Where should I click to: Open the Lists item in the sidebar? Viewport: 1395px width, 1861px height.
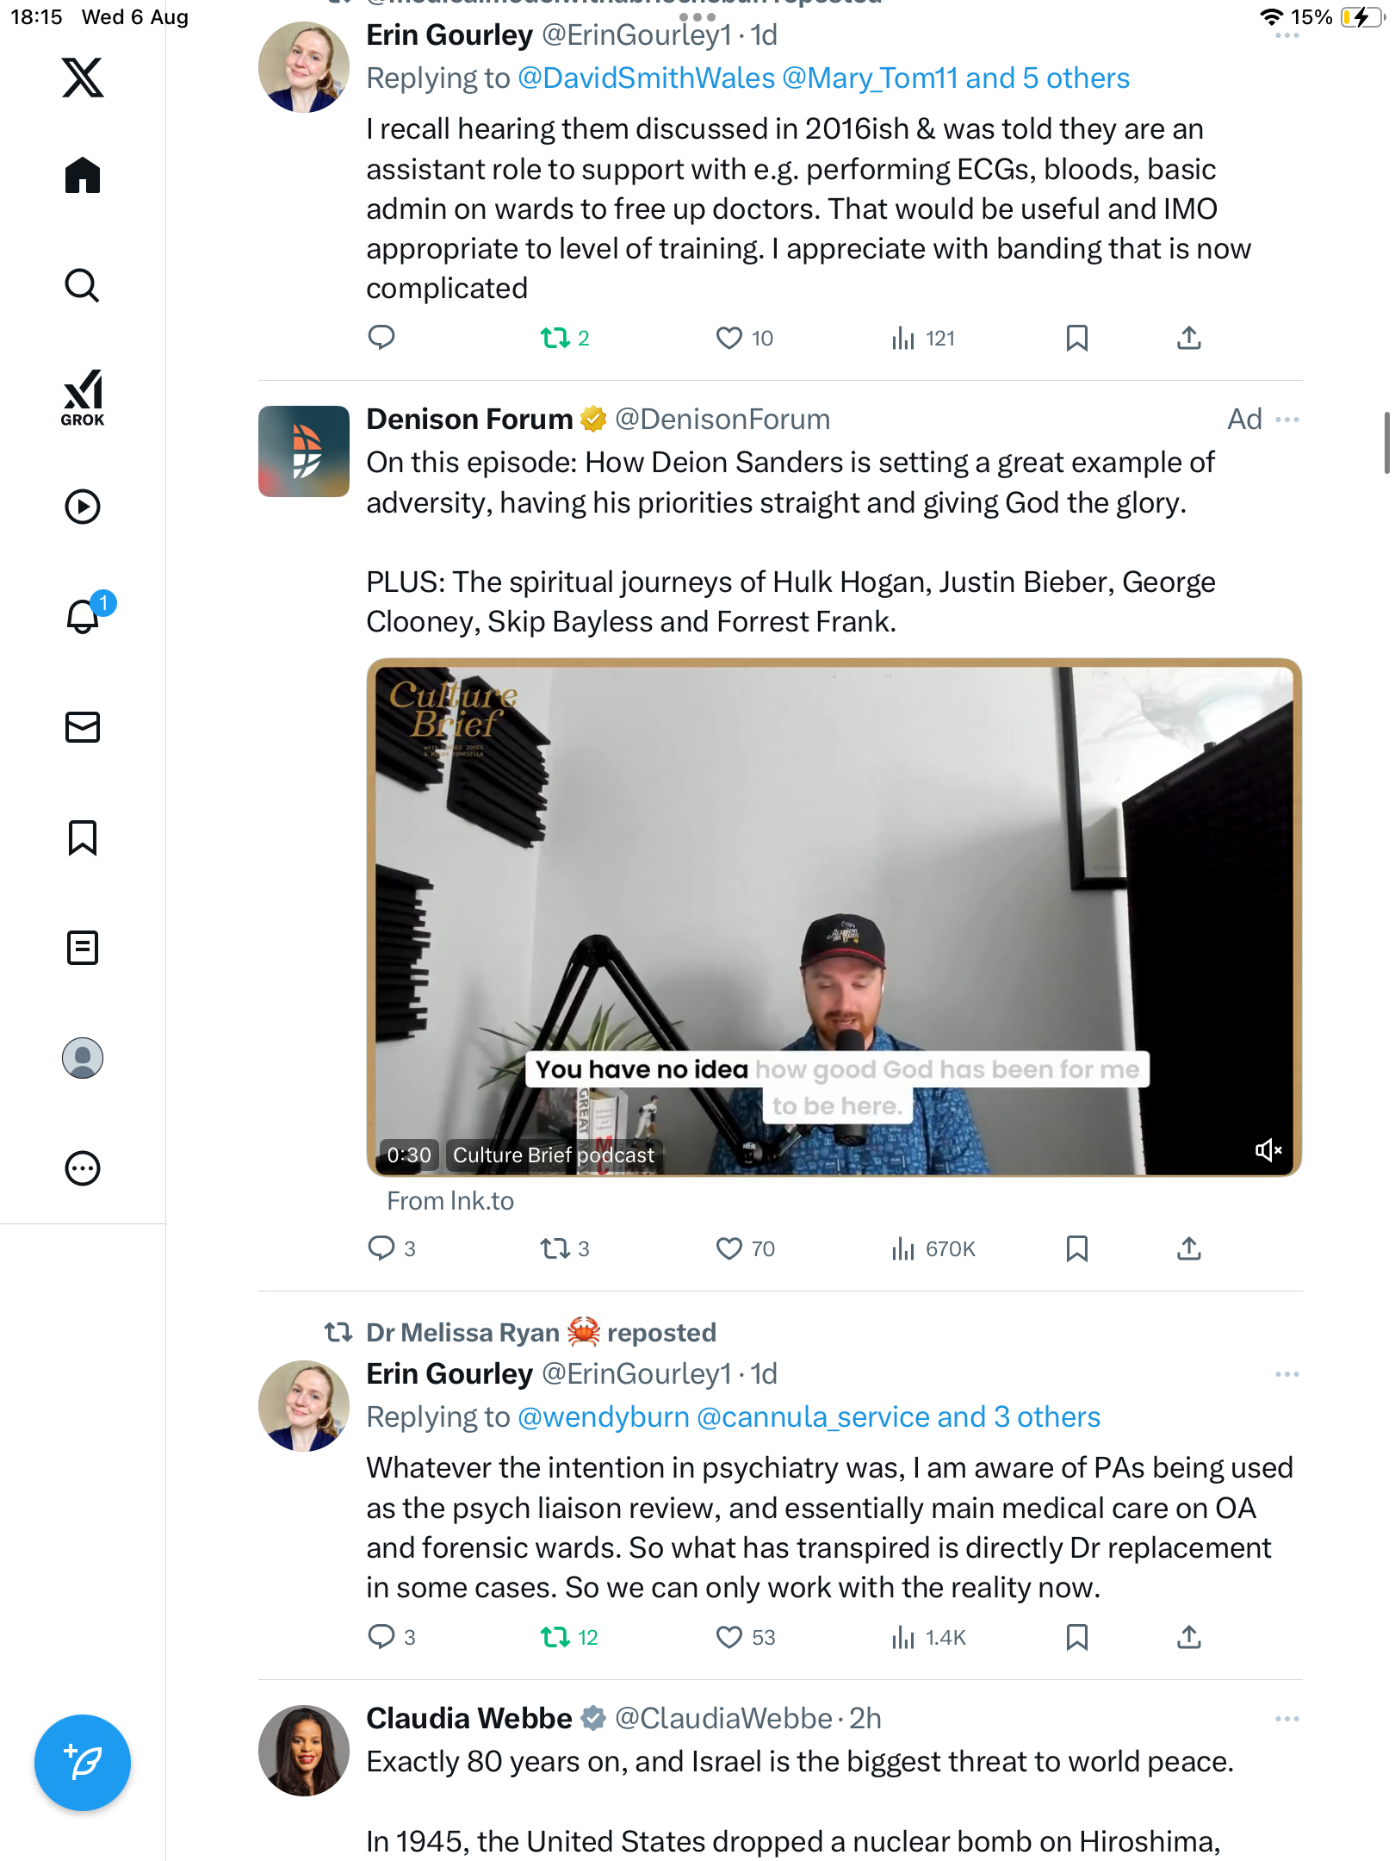coord(83,948)
